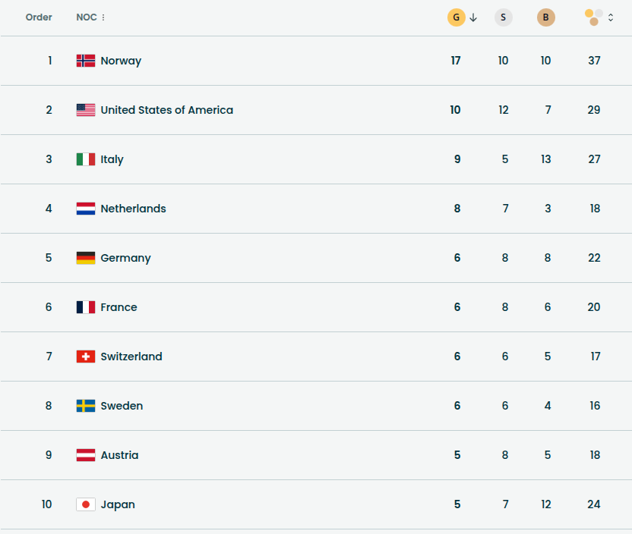Sort by the bronze medal column icon
632x534 pixels.
545,17
